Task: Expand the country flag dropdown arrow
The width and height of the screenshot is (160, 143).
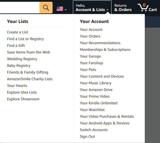Action: [x=66, y=10]
